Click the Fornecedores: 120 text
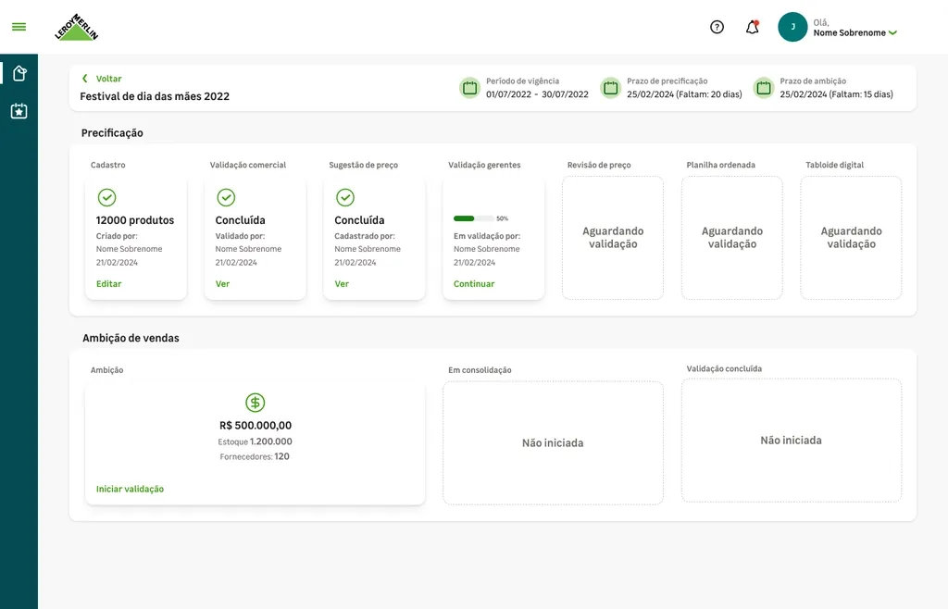Viewport: 948px width, 609px height. pyautogui.click(x=255, y=457)
